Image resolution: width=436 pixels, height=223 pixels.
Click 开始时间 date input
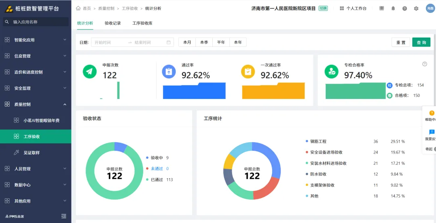pos(109,42)
